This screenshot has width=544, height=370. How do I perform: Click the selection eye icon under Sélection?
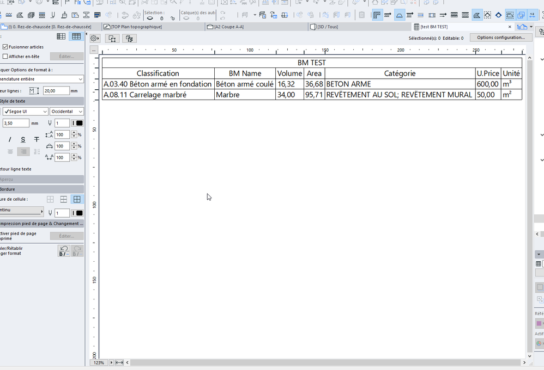(x=150, y=18)
